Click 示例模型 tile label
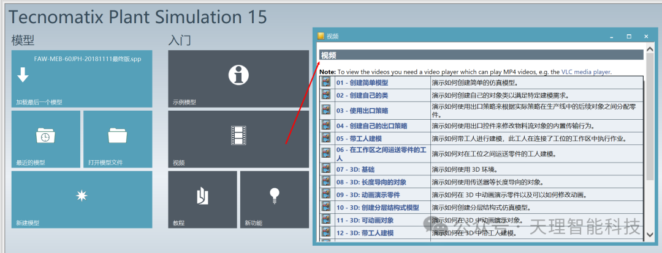 [184, 102]
